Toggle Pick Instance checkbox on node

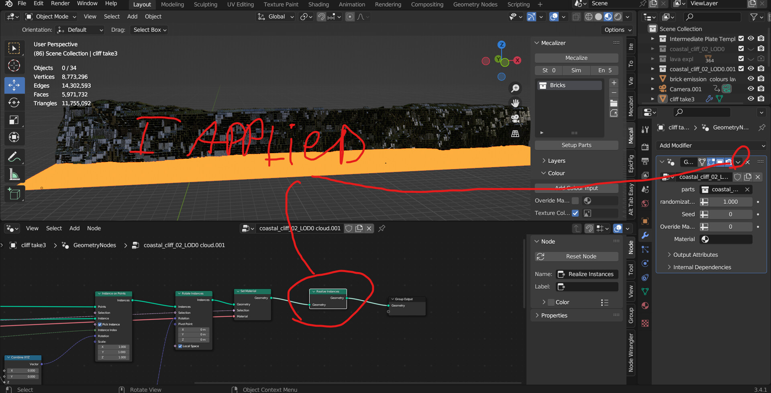100,324
